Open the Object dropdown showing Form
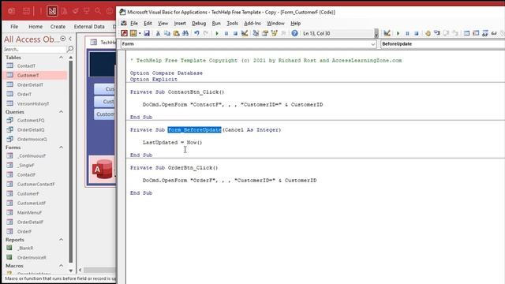 pos(249,44)
